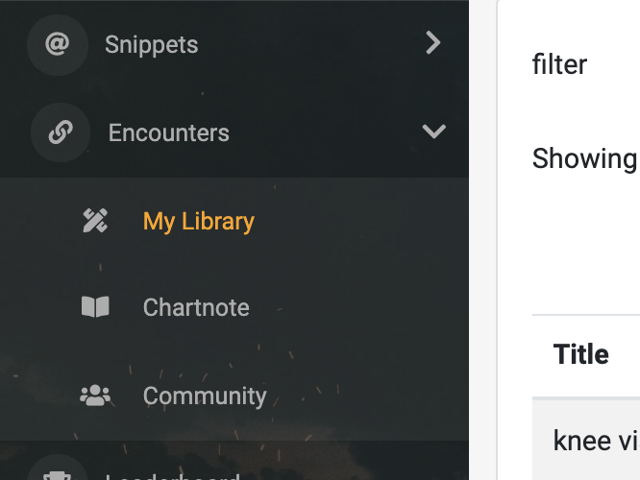The height and width of the screenshot is (480, 640).
Task: Click the My Library pencil-and-ruler icon
Action: coord(95,221)
